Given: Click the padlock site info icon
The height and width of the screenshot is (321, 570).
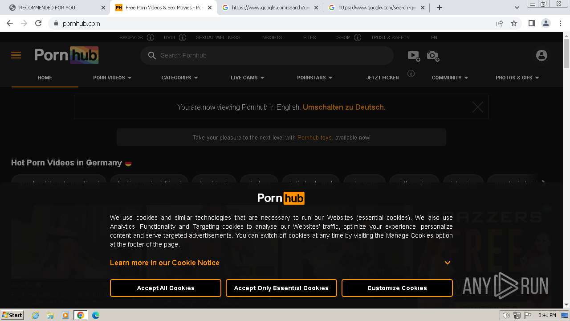Looking at the screenshot, I should coord(56,23).
